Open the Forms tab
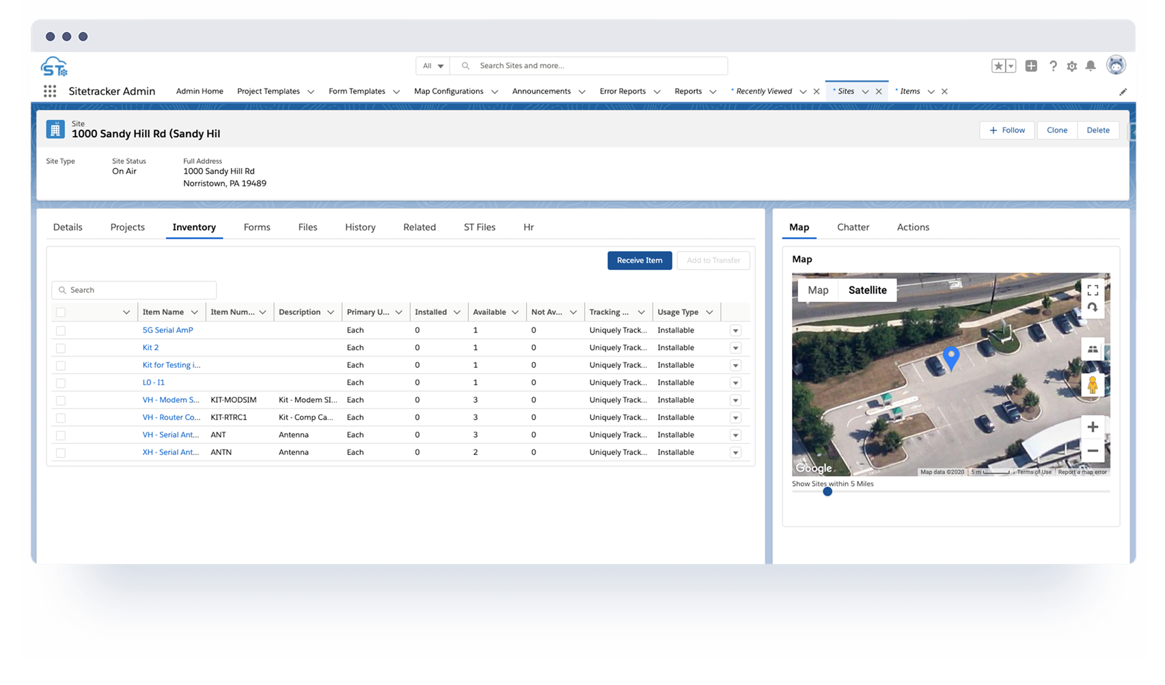1165x685 pixels. (x=257, y=227)
